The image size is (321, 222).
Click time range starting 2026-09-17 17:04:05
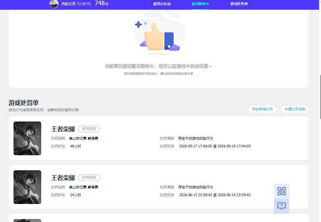tap(215, 146)
